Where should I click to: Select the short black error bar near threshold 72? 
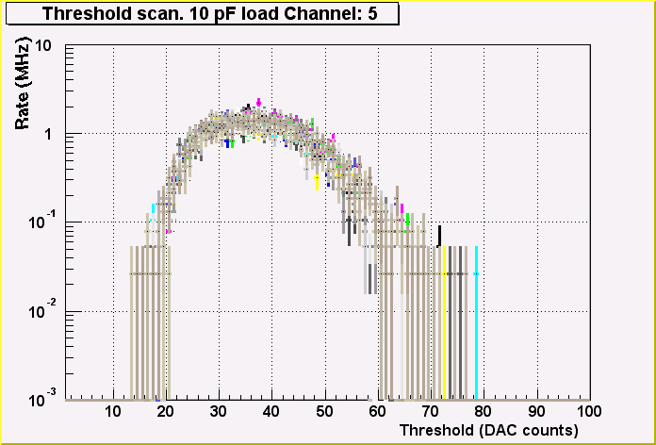tap(439, 236)
